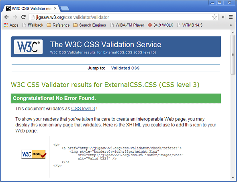This screenshot has width=237, height=182.
Task: Show hidden extensions chevron next to the star
Action: tap(223, 17)
